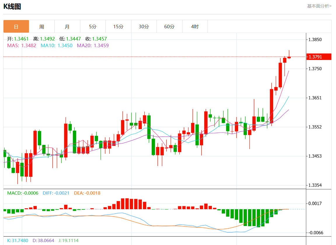Click the K线图 heading

[12, 6]
